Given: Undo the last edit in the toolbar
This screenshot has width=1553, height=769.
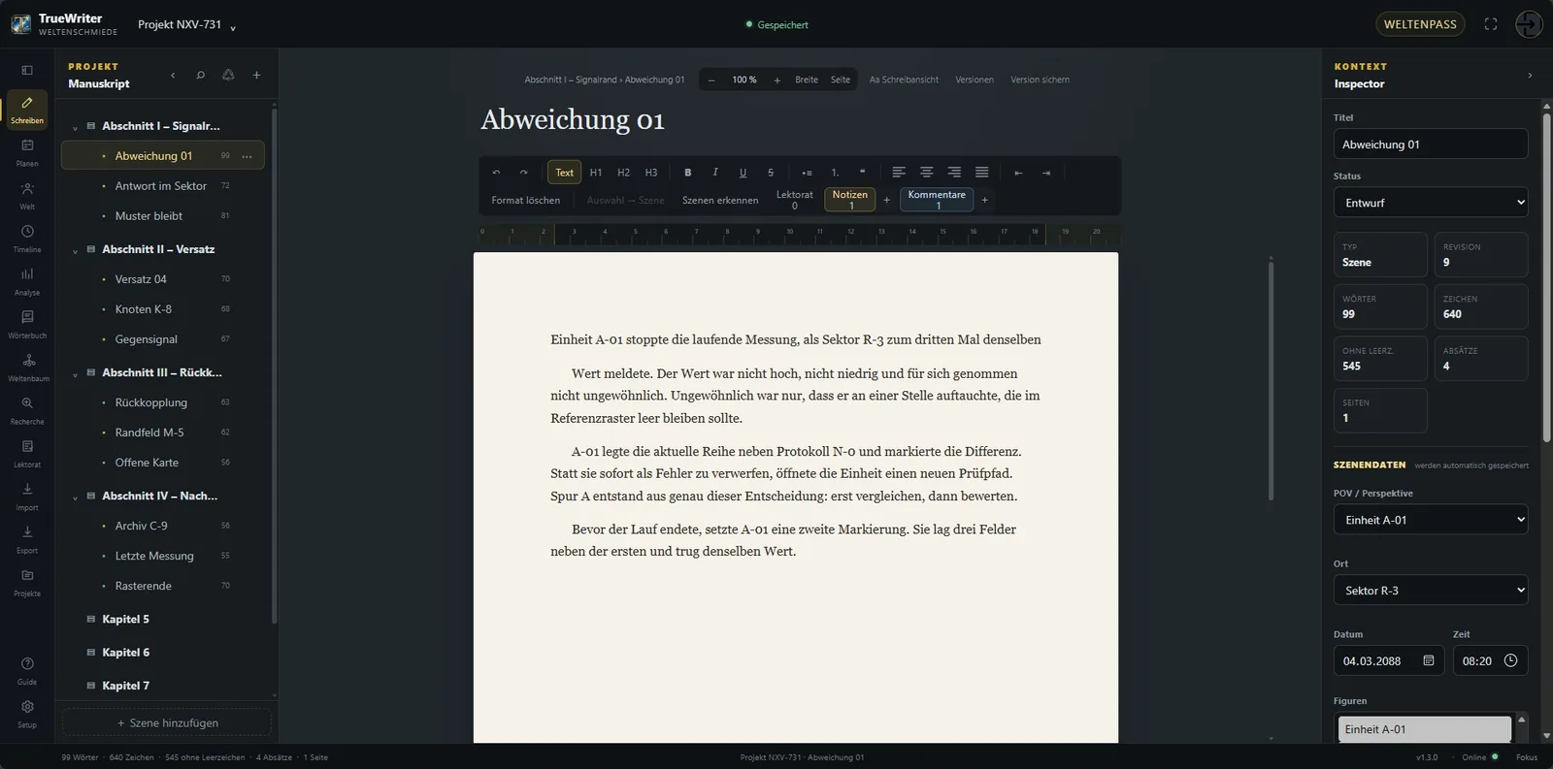Looking at the screenshot, I should coord(496,173).
